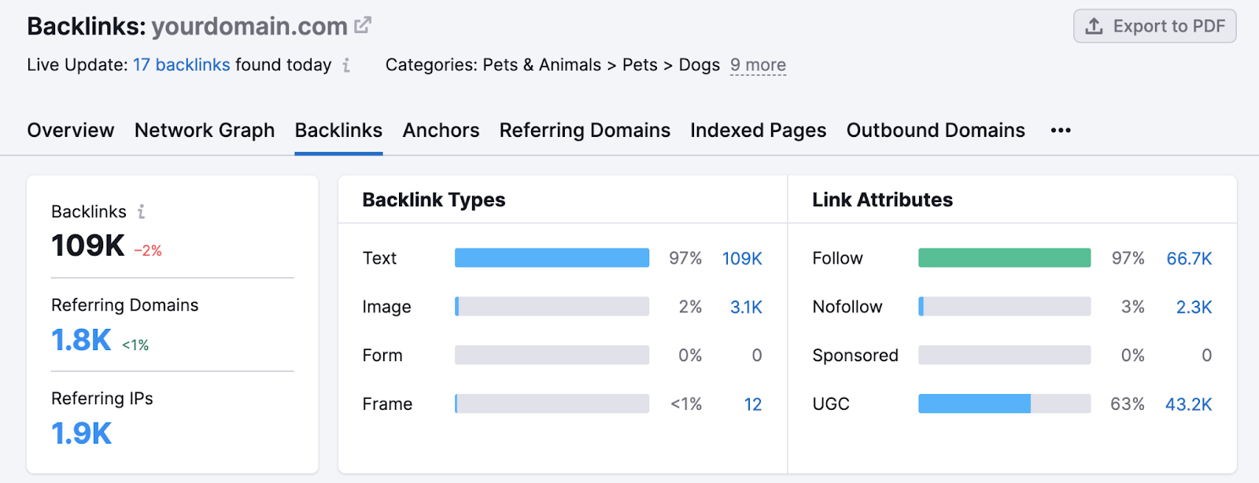Open 3.1K Image backlinks count

click(x=745, y=308)
